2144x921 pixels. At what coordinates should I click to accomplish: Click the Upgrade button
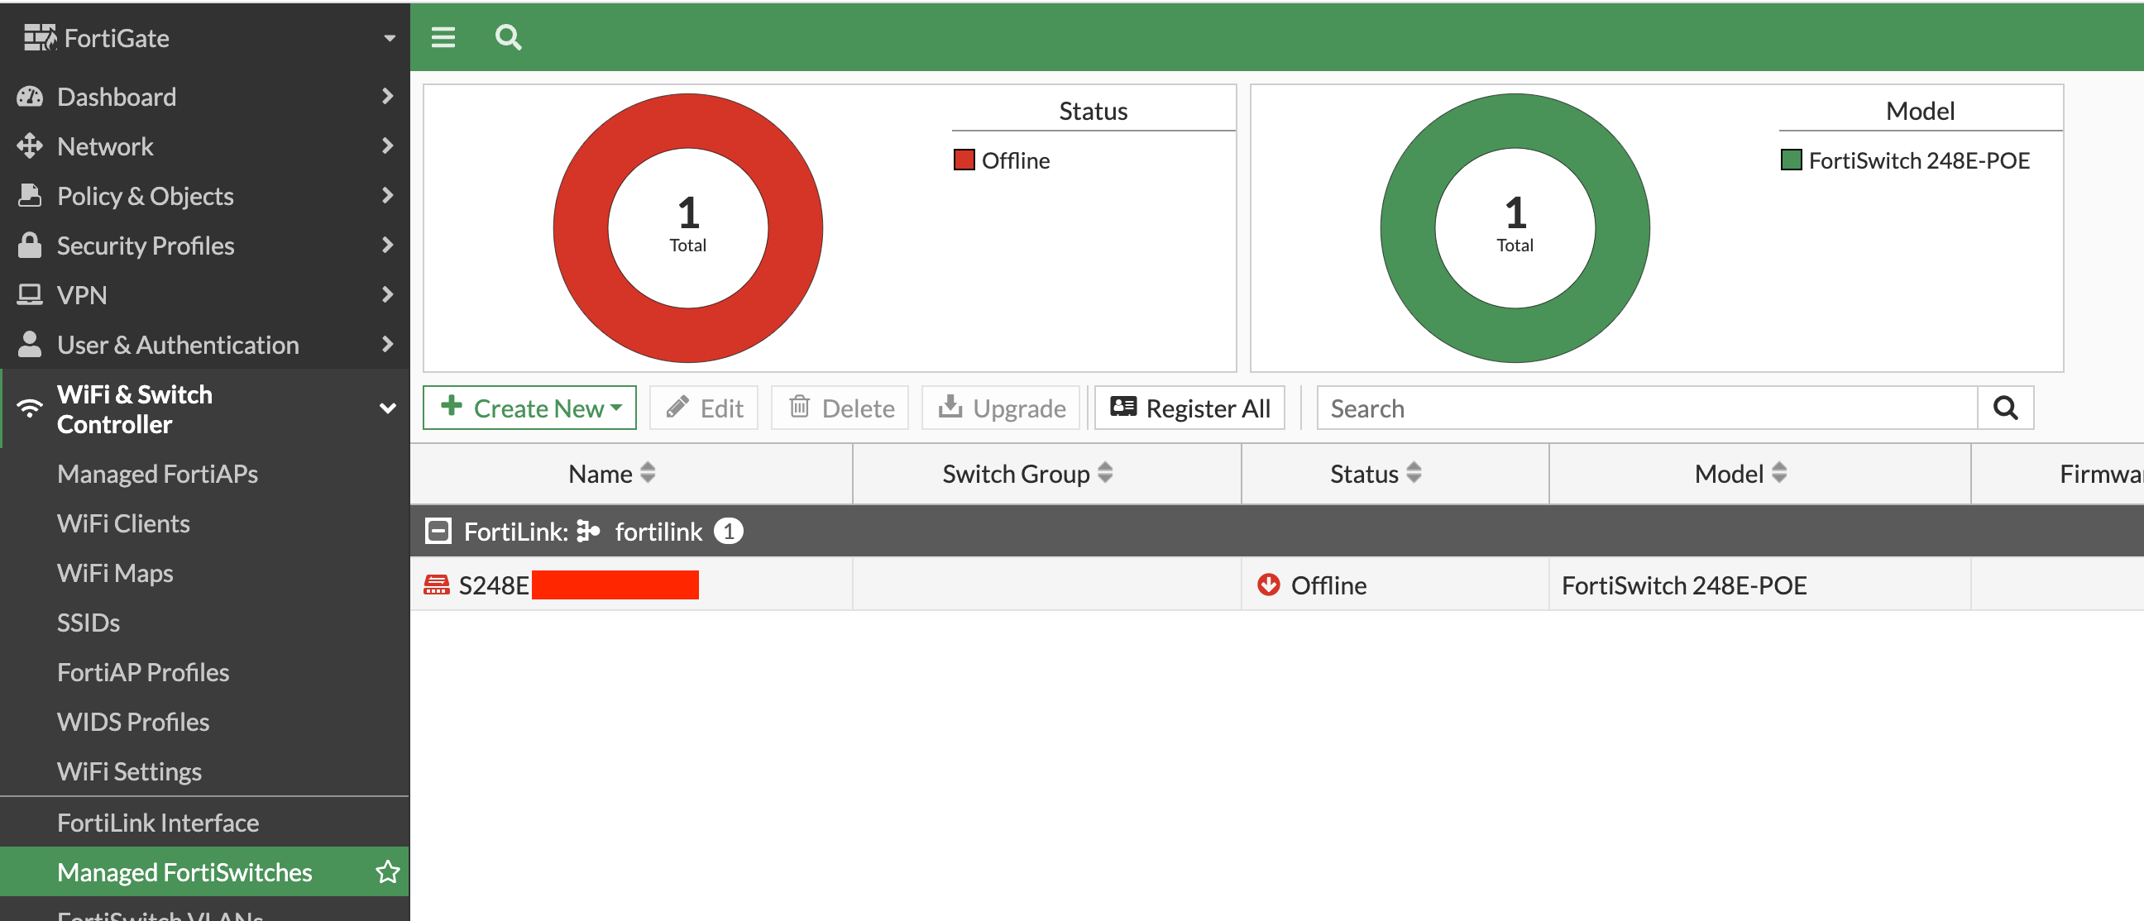point(1000,408)
